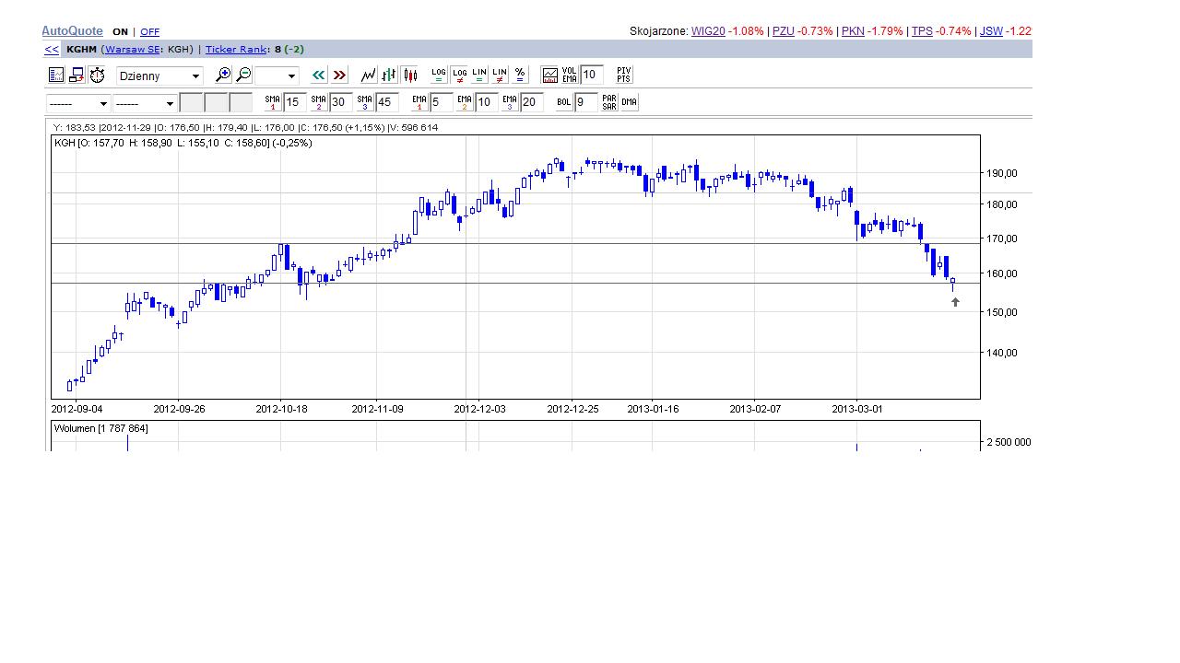
Task: Switch to line chart type icon
Action: (x=369, y=76)
